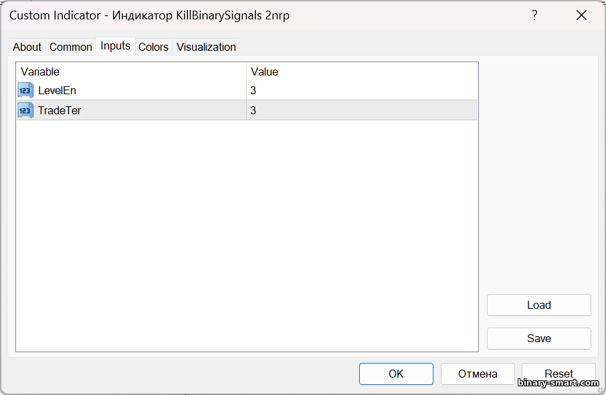Open the question mark help button
The image size is (606, 395).
point(534,15)
